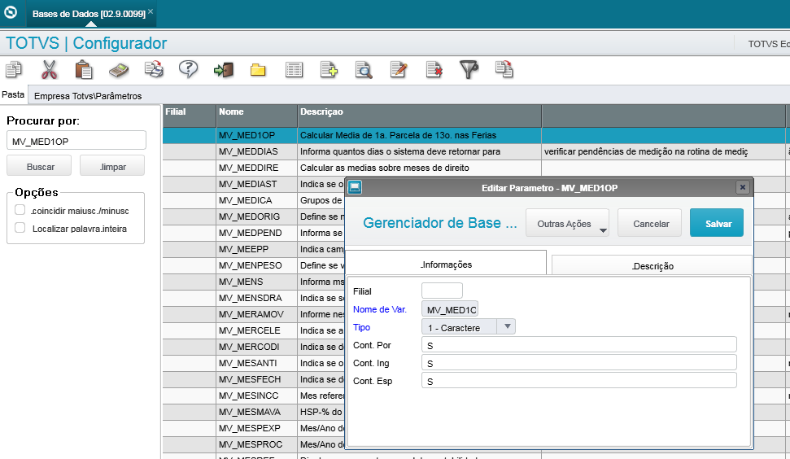
Task: Click the Filial input field in the dialog
Action: [442, 291]
